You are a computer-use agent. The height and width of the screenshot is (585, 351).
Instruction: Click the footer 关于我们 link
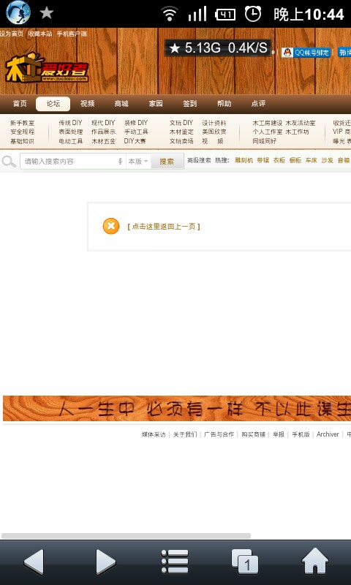click(x=185, y=434)
